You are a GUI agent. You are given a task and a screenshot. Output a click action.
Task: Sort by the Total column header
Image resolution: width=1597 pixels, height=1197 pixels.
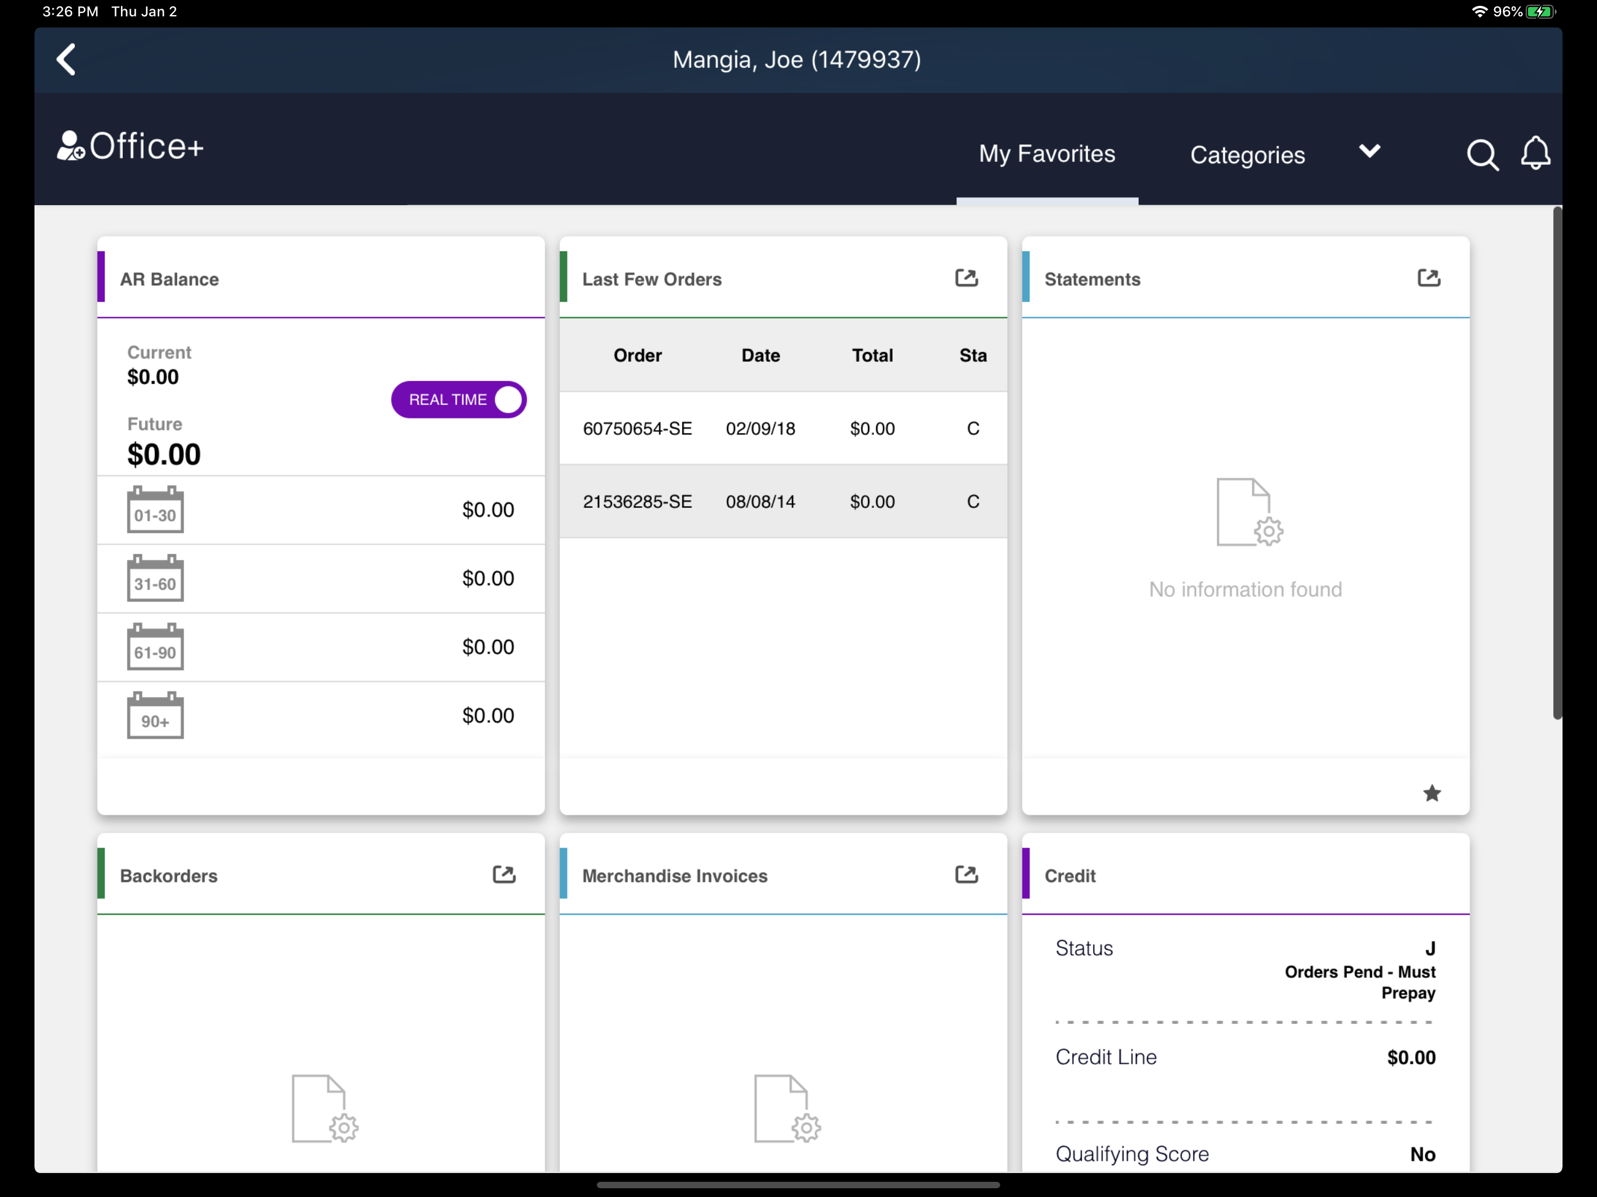point(872,355)
